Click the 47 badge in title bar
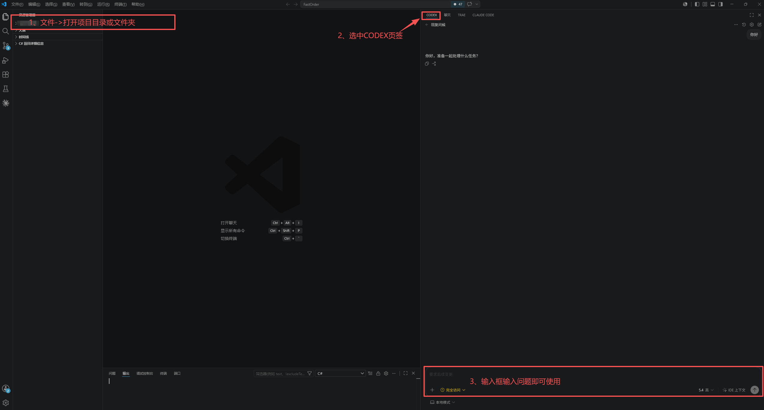The height and width of the screenshot is (410, 764). click(458, 4)
